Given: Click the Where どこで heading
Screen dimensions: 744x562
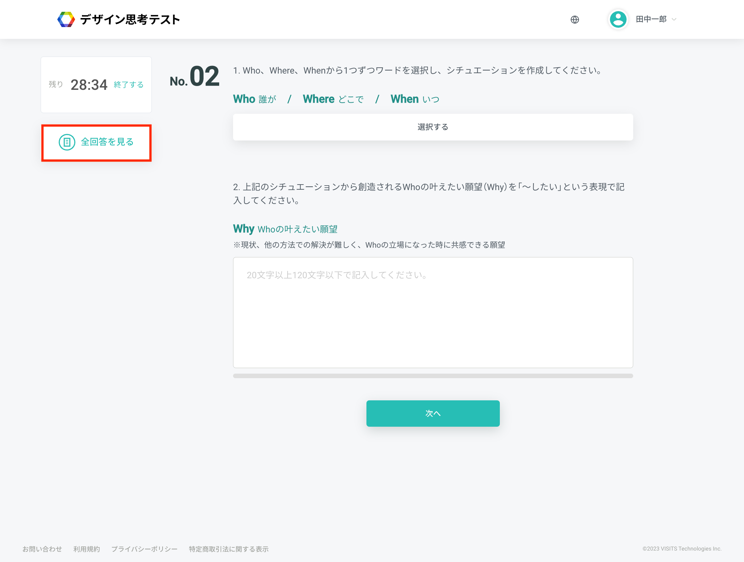Looking at the screenshot, I should pos(333,99).
